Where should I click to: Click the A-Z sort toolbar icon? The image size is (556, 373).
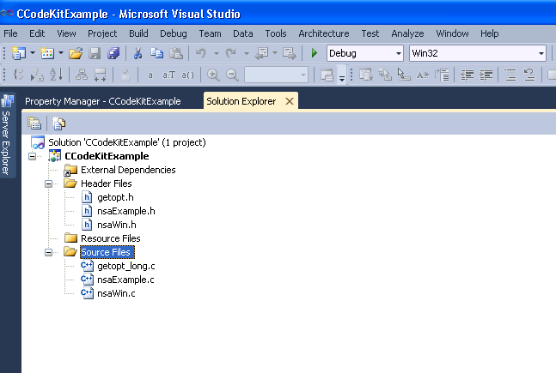click(57, 75)
